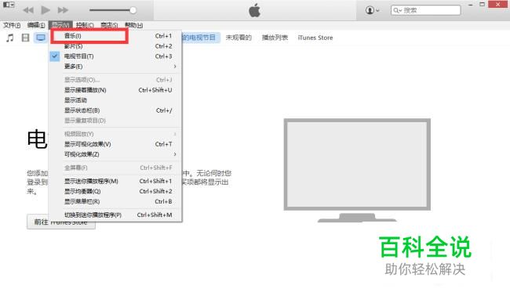
Task: Open the 文件(F) menu
Action: click(x=12, y=25)
